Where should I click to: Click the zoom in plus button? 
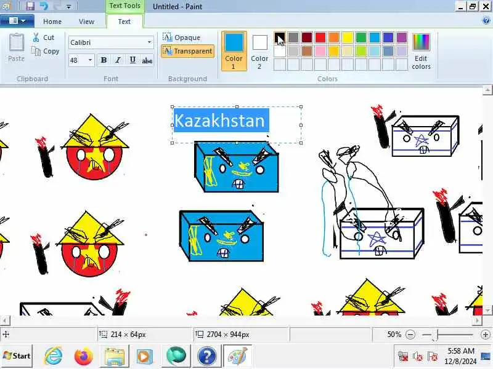point(486,335)
